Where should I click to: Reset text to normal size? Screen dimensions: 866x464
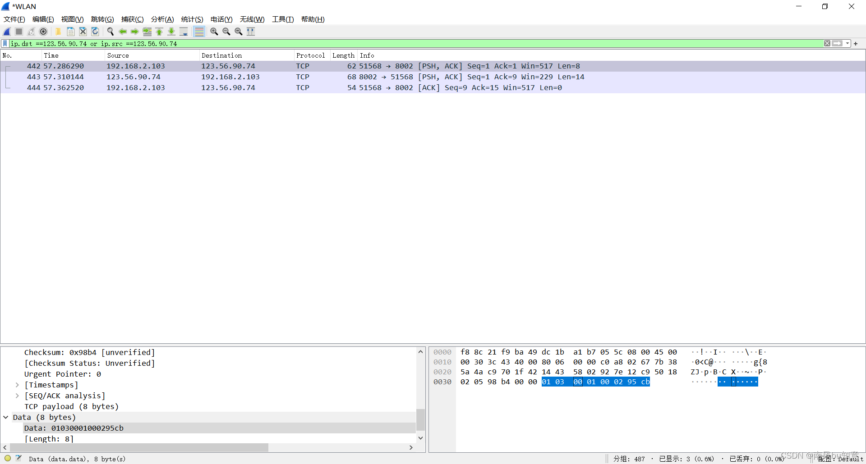coord(239,32)
